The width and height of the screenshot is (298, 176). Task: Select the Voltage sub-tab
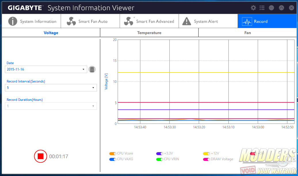[x=51, y=33]
